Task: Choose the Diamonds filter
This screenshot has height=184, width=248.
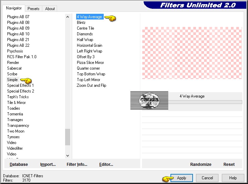Action: point(85,34)
